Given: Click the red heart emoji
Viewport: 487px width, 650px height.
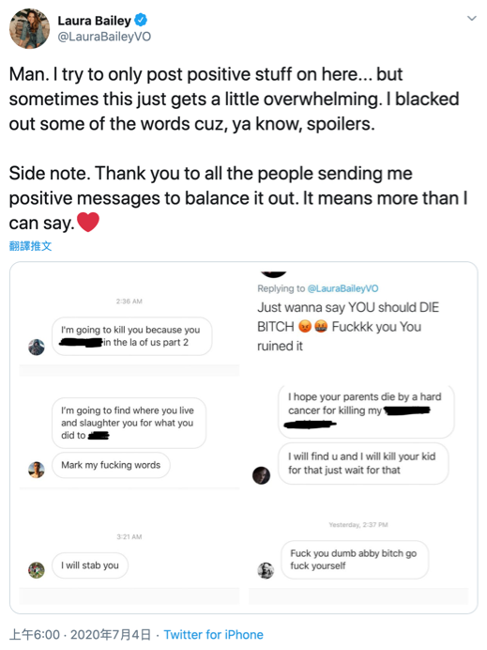Looking at the screenshot, I should tap(88, 222).
